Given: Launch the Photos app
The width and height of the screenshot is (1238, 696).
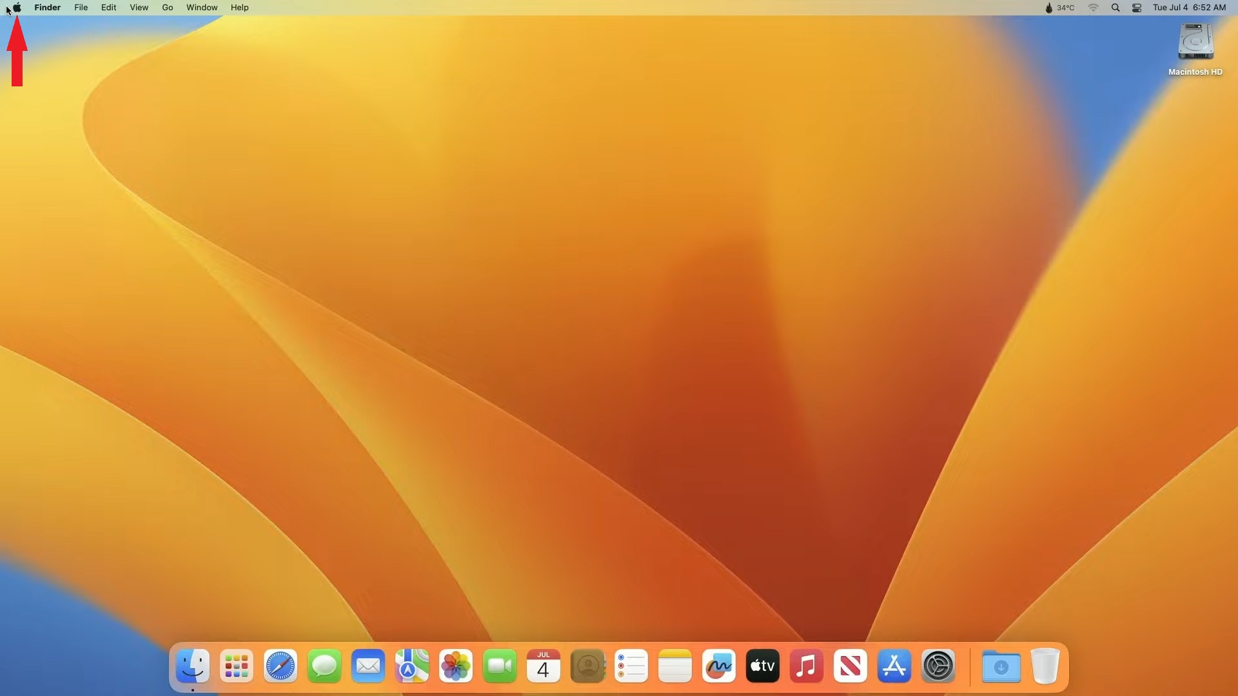Looking at the screenshot, I should point(455,666).
